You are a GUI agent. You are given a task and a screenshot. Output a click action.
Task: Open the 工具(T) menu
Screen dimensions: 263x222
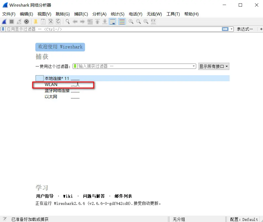tap(173, 14)
